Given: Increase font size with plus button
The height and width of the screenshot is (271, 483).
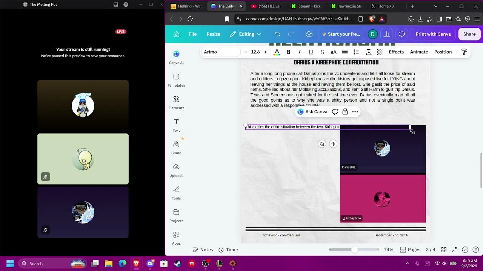Looking at the screenshot, I should [265, 52].
